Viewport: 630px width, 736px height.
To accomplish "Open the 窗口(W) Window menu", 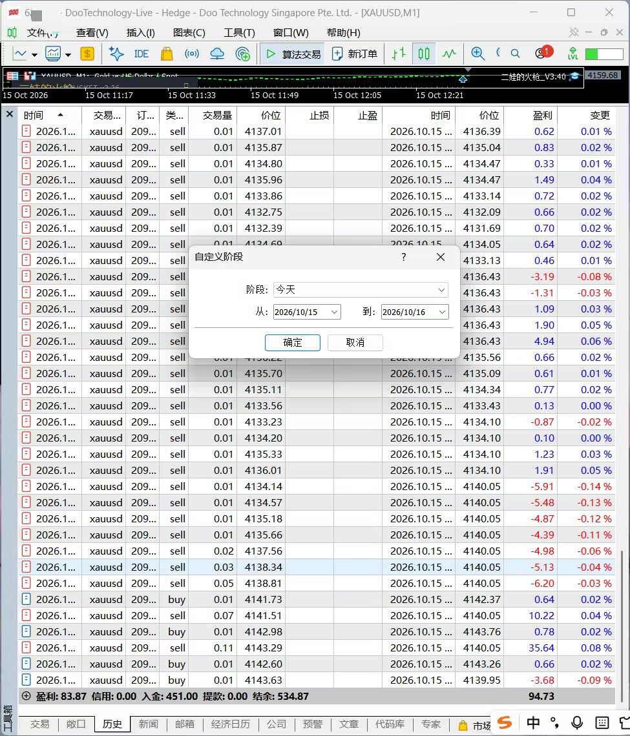I will (x=291, y=32).
